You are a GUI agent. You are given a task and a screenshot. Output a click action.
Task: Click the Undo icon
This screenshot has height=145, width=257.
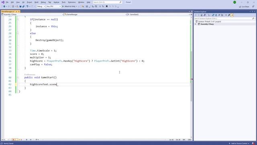(x=27, y=6)
